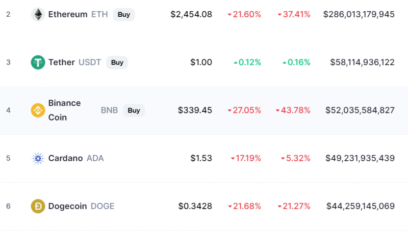Click Ethereum price $2,454.08
The height and width of the screenshot is (233, 408).
point(191,14)
